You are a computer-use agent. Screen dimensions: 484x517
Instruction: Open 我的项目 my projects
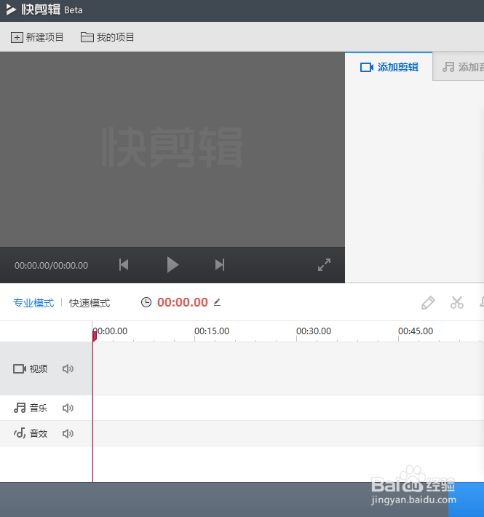108,37
